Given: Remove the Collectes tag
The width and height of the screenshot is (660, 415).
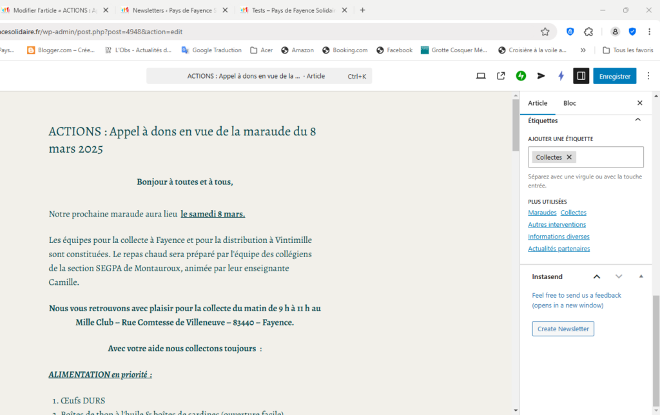Looking at the screenshot, I should pos(569,157).
